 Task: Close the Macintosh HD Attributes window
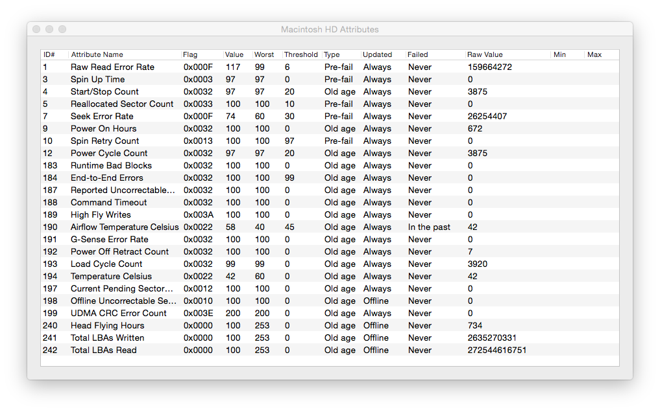[x=36, y=29]
